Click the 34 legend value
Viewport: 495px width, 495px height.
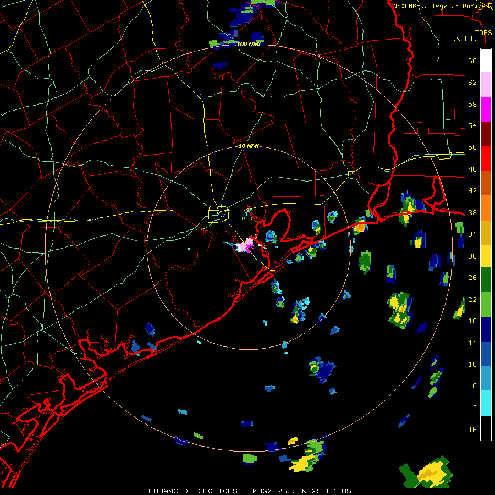coord(472,234)
